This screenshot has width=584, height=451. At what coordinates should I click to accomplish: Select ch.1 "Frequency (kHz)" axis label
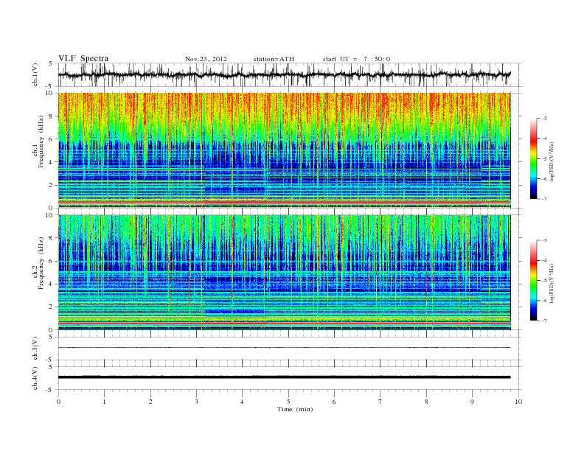click(41, 141)
